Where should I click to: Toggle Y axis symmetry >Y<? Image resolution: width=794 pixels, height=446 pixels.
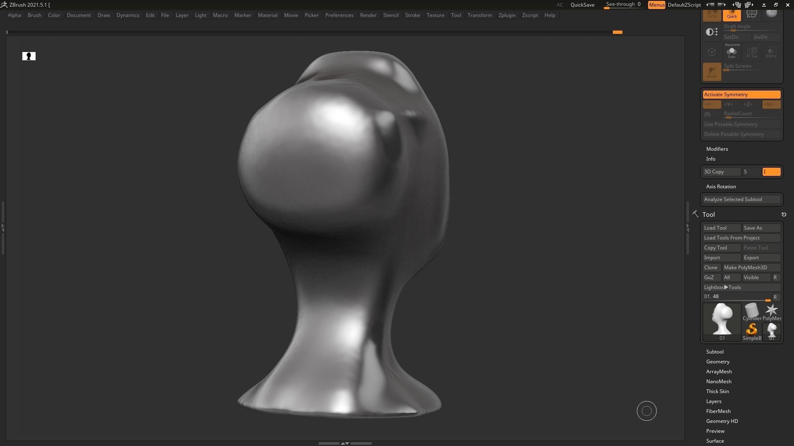pyautogui.click(x=732, y=104)
